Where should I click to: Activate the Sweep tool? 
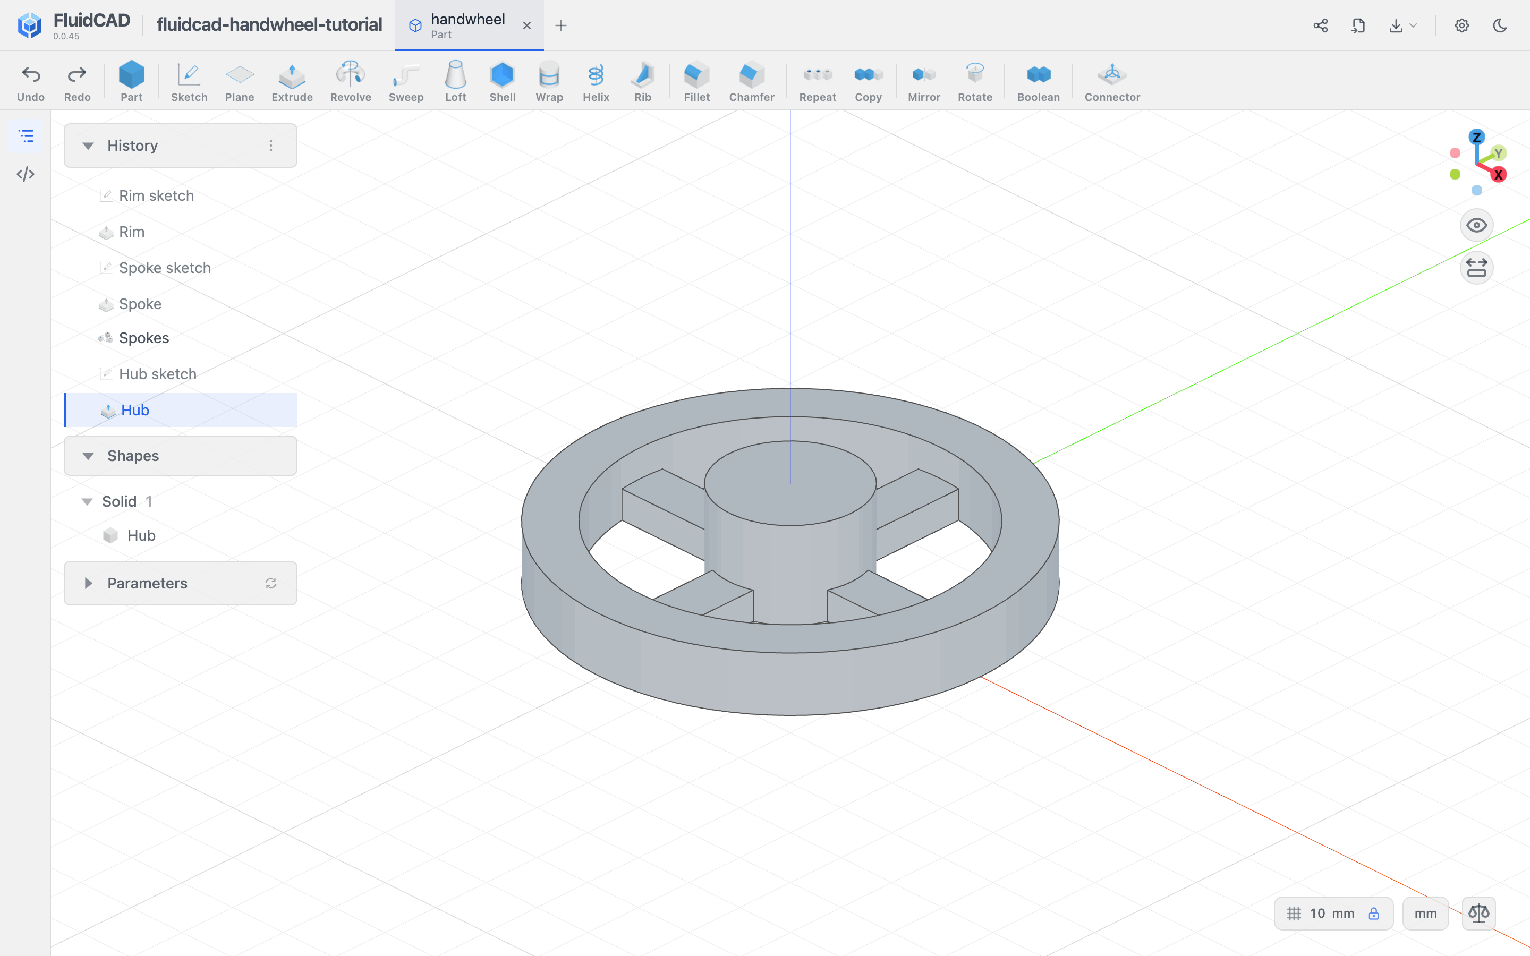tap(406, 82)
